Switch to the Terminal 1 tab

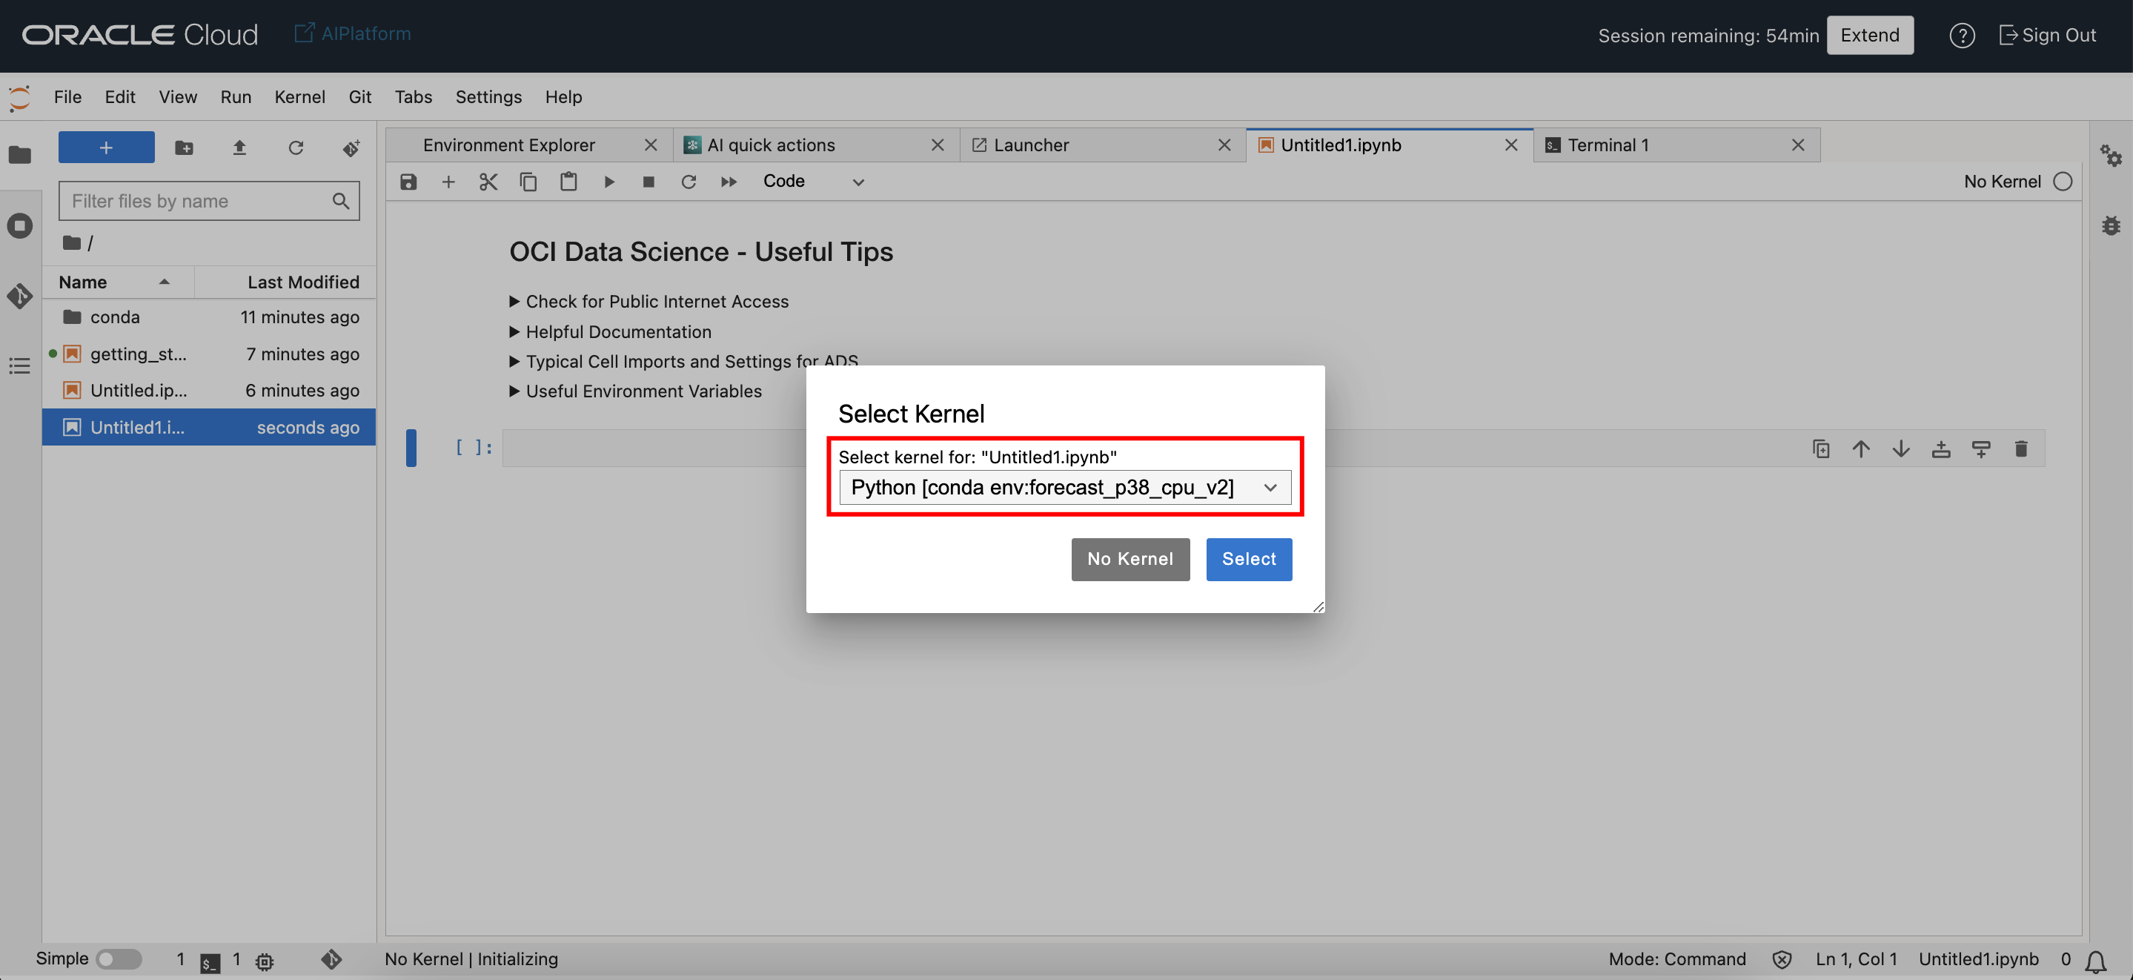click(x=1608, y=145)
